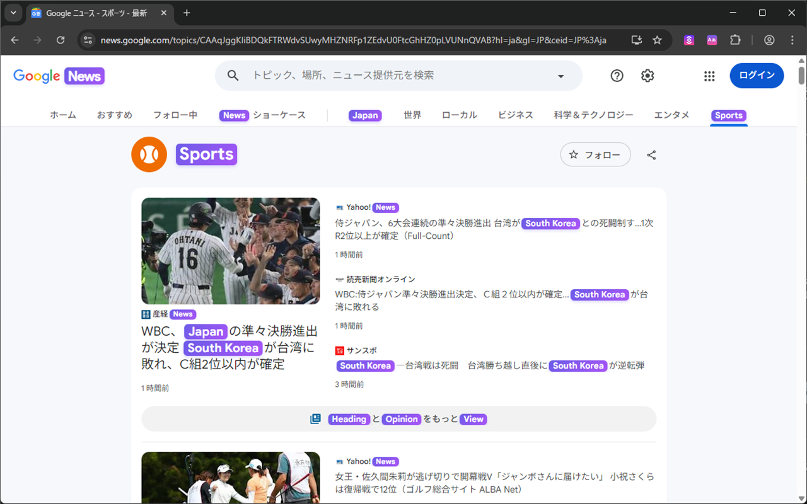807x504 pixels.
Task: Bookmark the page with the star icon
Action: pyautogui.click(x=657, y=40)
